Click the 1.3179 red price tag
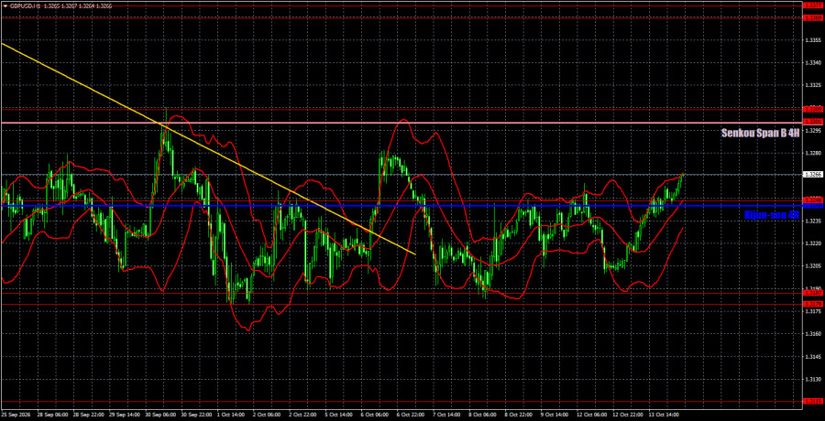 pos(813,304)
